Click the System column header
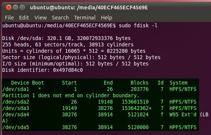 coord(179,83)
